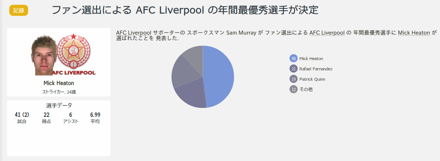Select Rafael Fernandes in the legend
Screen dimensions: 440x161
316,69
